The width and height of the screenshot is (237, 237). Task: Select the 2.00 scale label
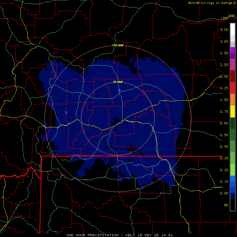coord(224,65)
